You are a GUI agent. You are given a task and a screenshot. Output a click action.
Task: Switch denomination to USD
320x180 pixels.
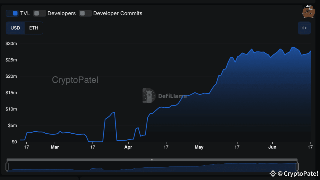(x=15, y=28)
